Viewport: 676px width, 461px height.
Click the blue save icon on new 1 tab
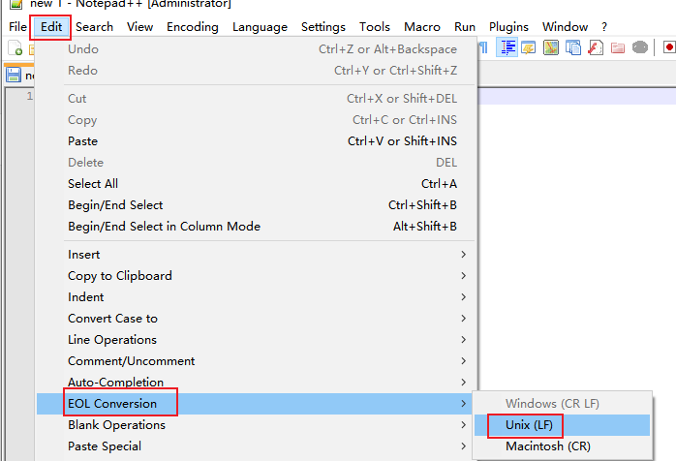pos(14,75)
